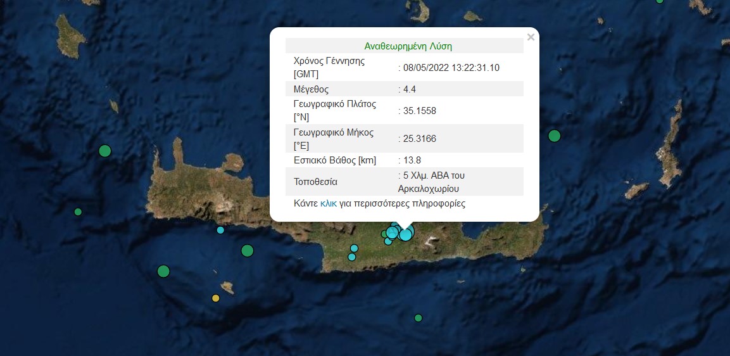Select the large green marker nearest Crete's south coast
This screenshot has width=730, height=356.
247,251
